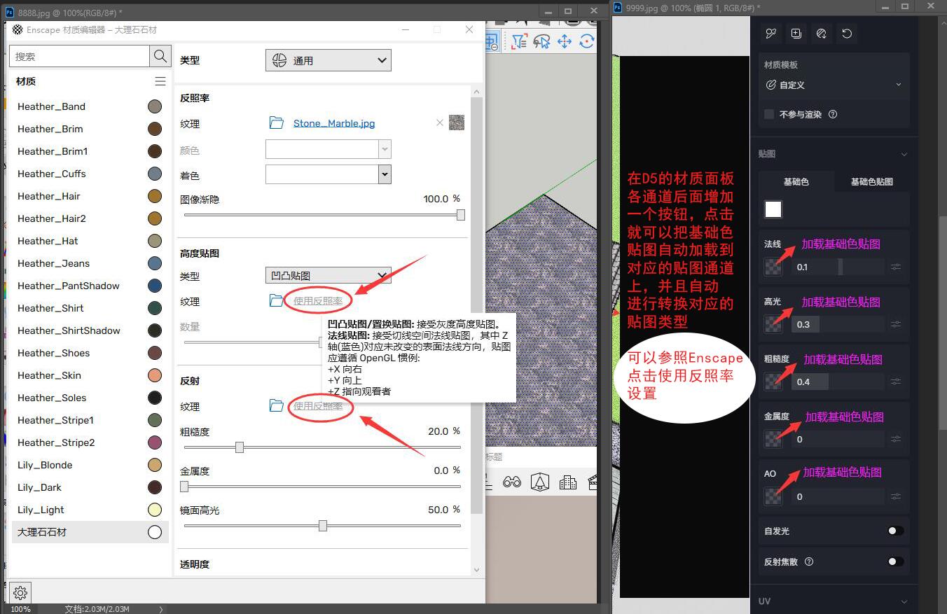Toggle the 反射焦散 switch
The height and width of the screenshot is (614, 947).
tap(894, 561)
